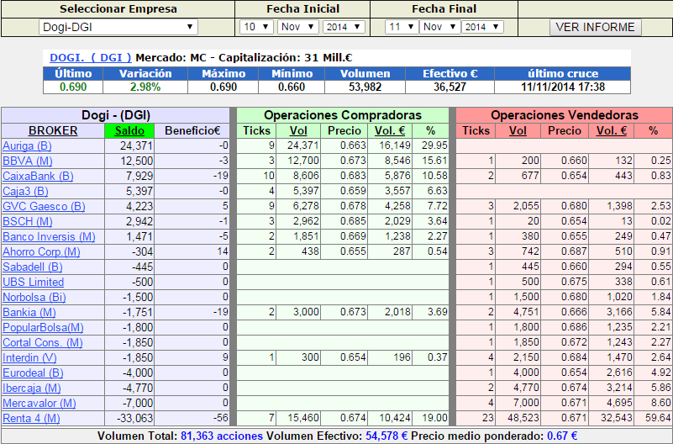Open the DOGI. ( DGI ) company link
This screenshot has width=673, height=444.
(x=91, y=57)
